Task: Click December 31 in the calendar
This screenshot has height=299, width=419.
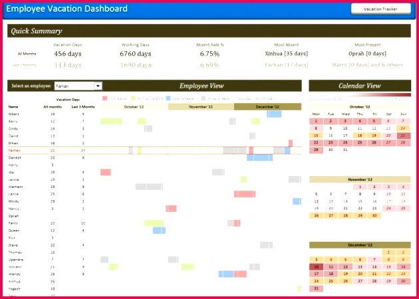Action: coord(316,288)
